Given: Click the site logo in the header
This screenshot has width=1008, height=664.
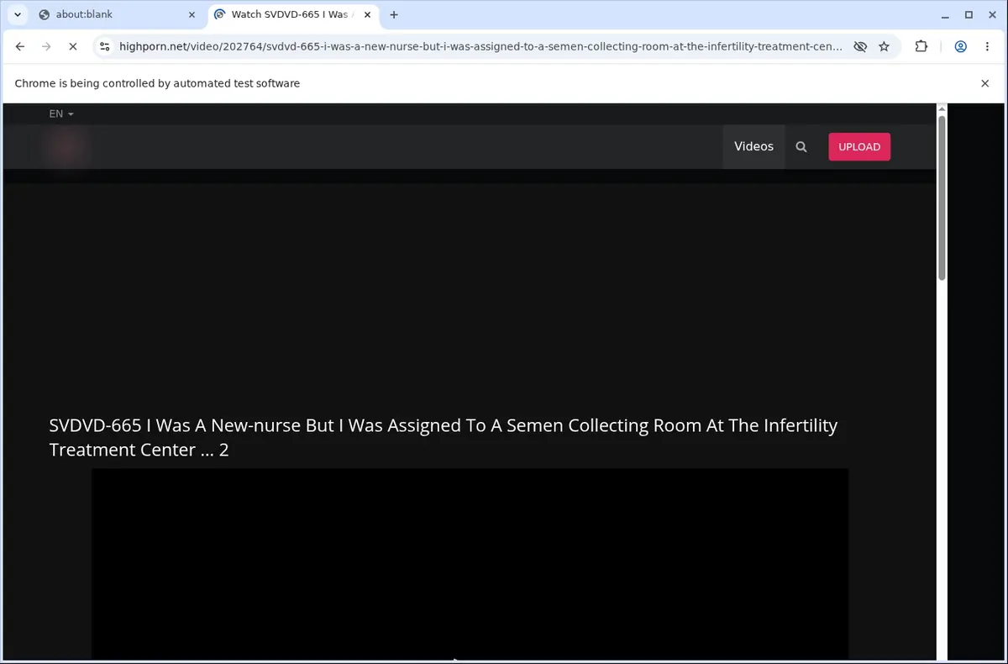Looking at the screenshot, I should tap(67, 148).
